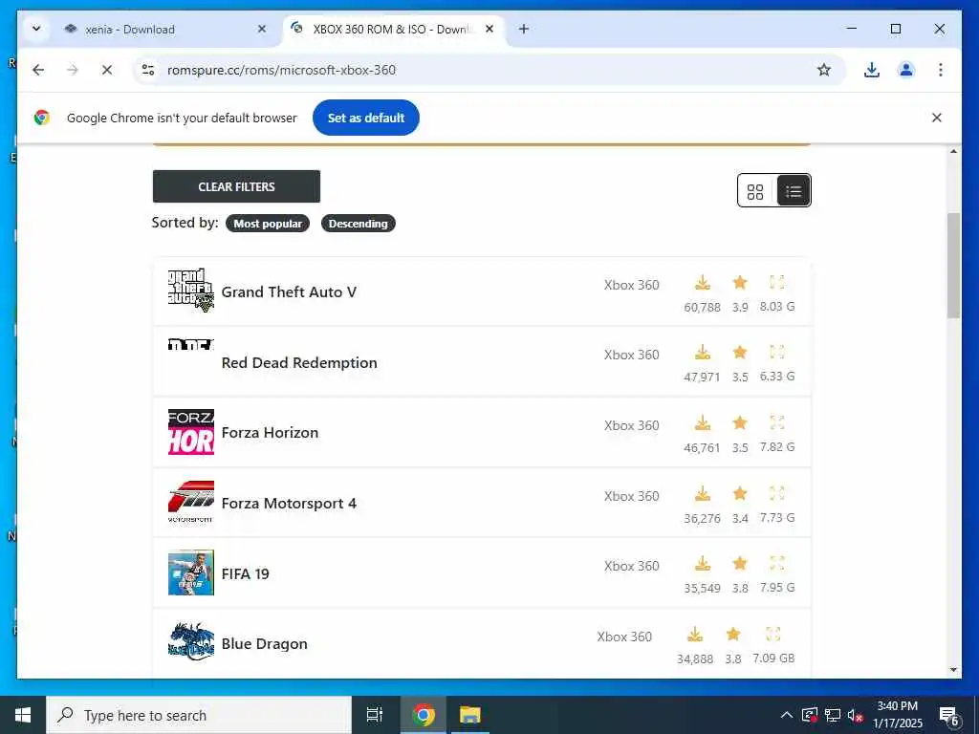Go back to previous page
This screenshot has width=979, height=734.
[x=38, y=70]
